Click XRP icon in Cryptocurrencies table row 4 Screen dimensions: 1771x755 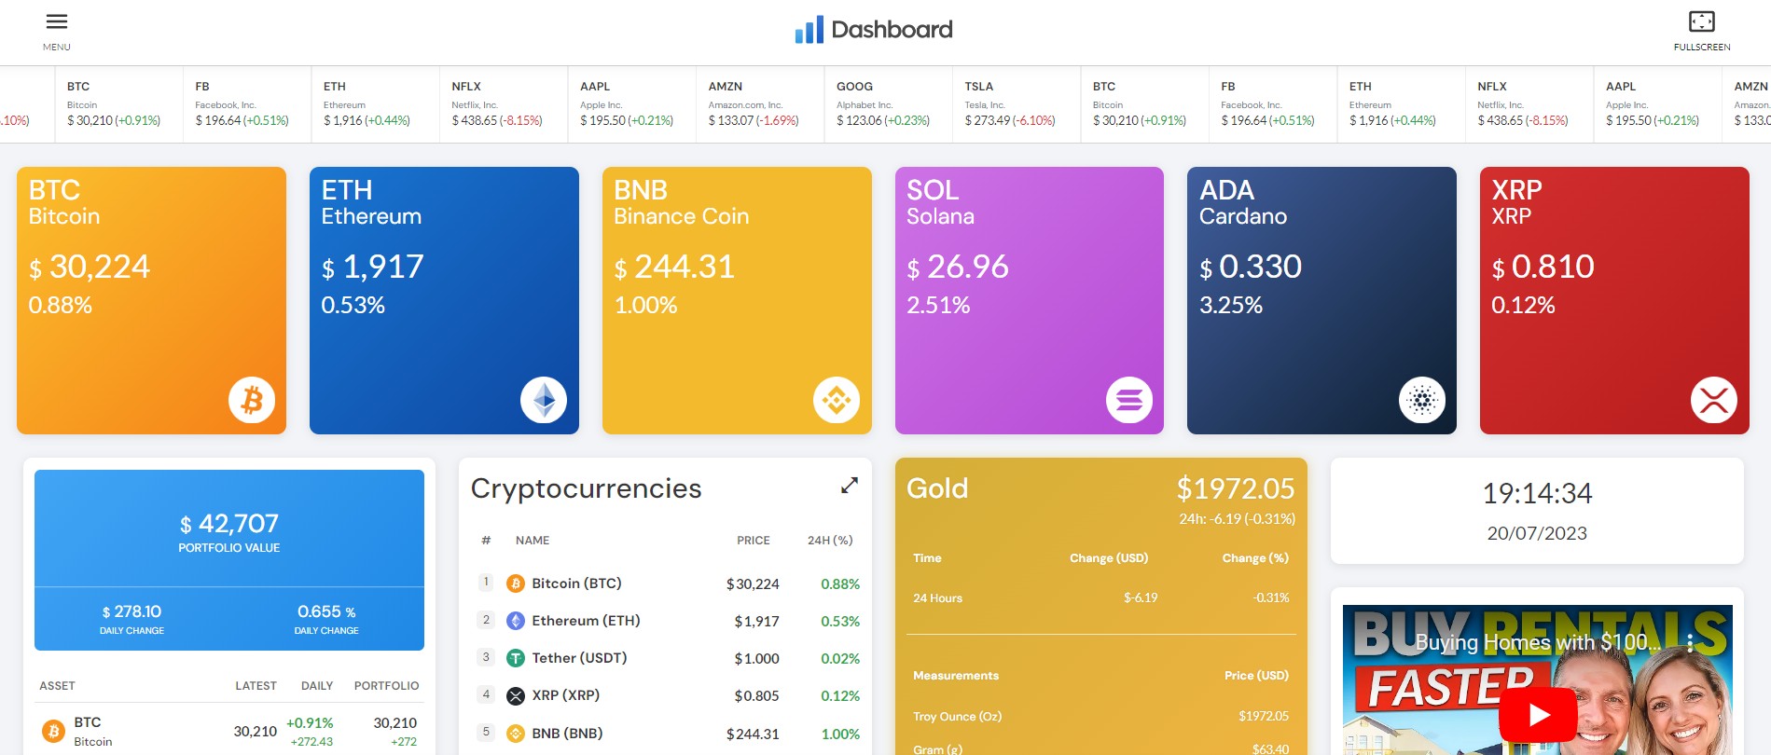coord(516,695)
